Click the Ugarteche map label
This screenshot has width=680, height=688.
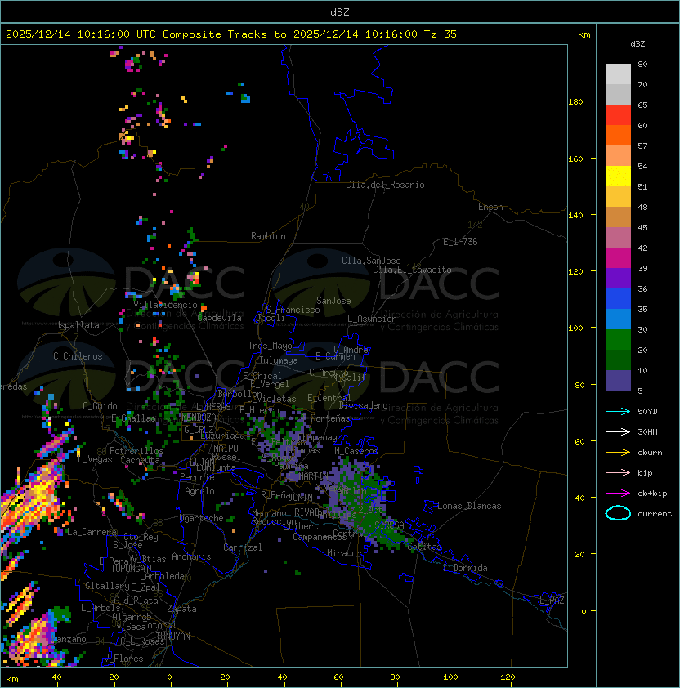202,518
